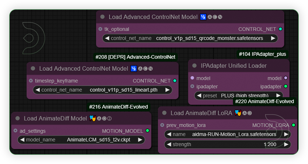Click the Load AnimateDiff LoRA title
Screen dimensions: 308x164
201,113
